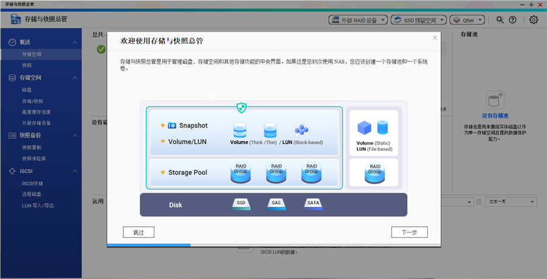
Task: Open the wizard tools wand icon
Action: click(x=500, y=19)
